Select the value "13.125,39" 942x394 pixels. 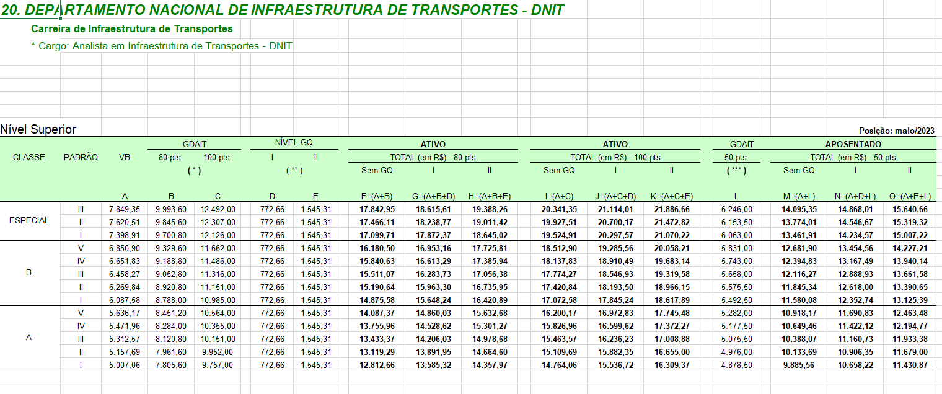[910, 300]
